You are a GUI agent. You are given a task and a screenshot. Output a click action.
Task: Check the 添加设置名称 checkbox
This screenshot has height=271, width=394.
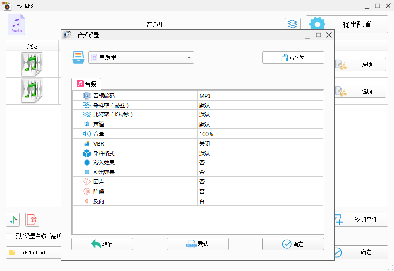coord(8,236)
